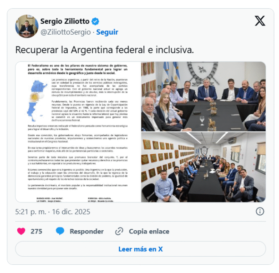
Task: Click the blue verified badge
Action: click(95, 21)
